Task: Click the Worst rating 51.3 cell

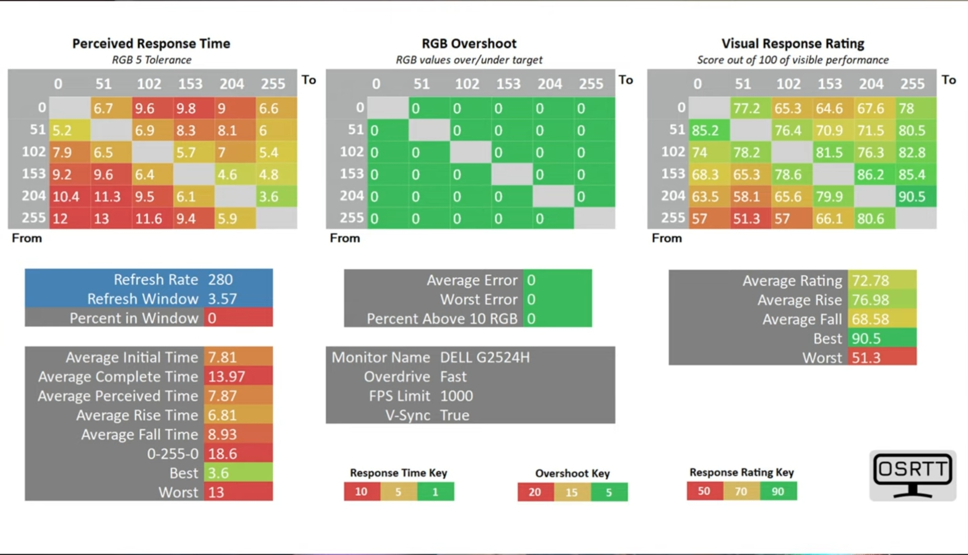Action: (x=882, y=357)
